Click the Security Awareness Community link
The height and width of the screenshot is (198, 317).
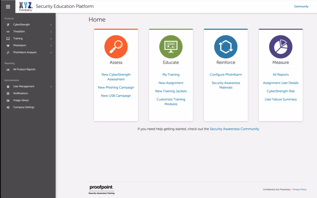(x=234, y=129)
